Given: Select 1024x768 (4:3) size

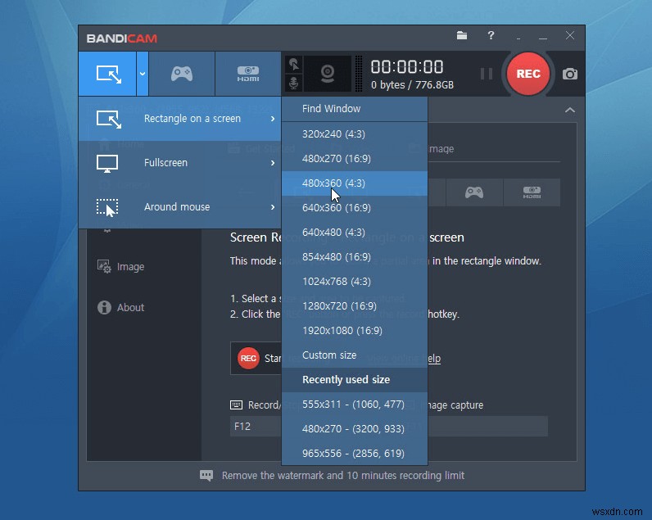Looking at the screenshot, I should coord(355,282).
